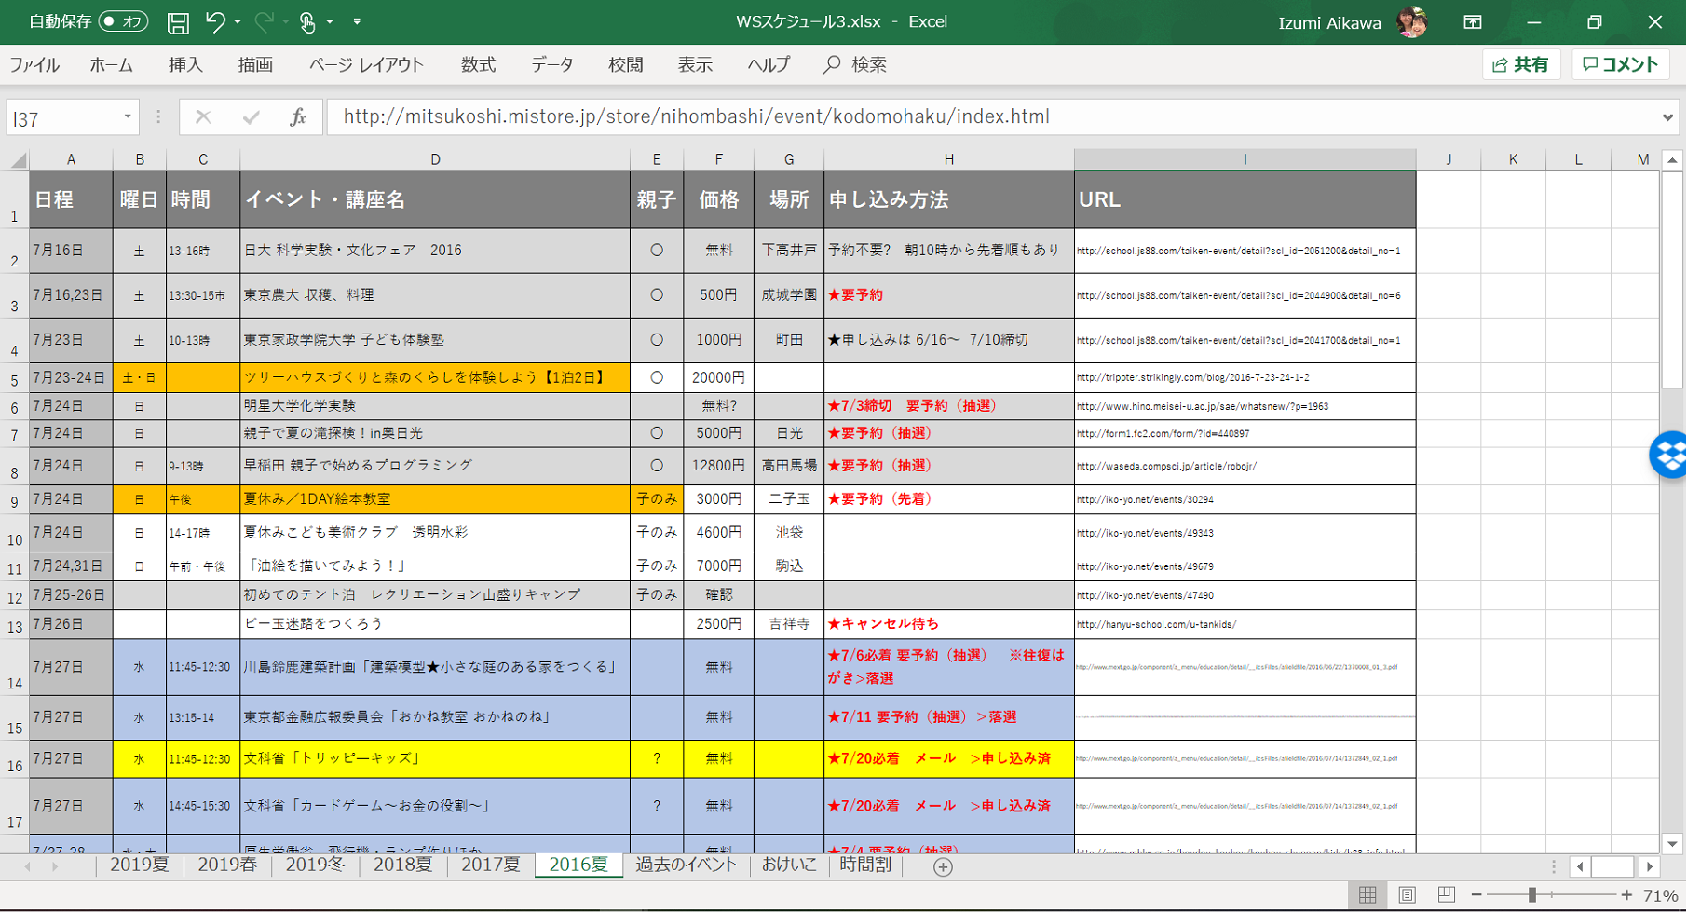Switch to the 時間割 sheet tab
1687x913 pixels.
tap(865, 865)
